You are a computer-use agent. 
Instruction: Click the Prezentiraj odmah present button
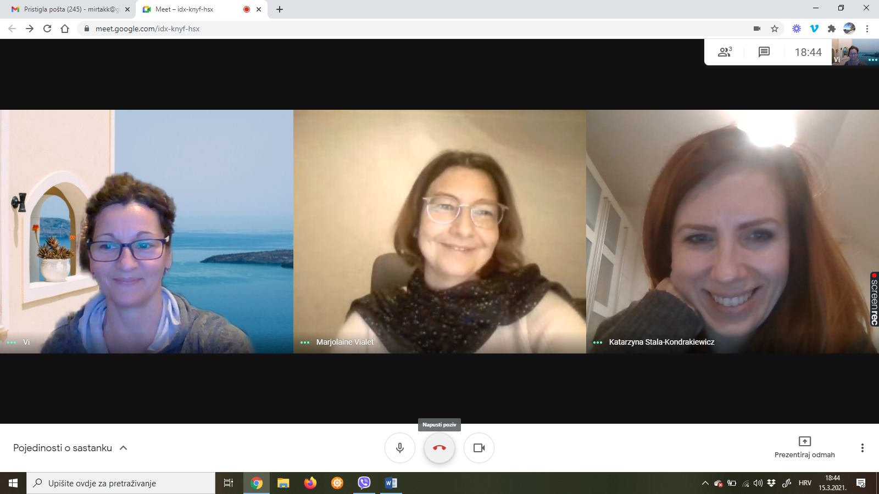(x=804, y=447)
